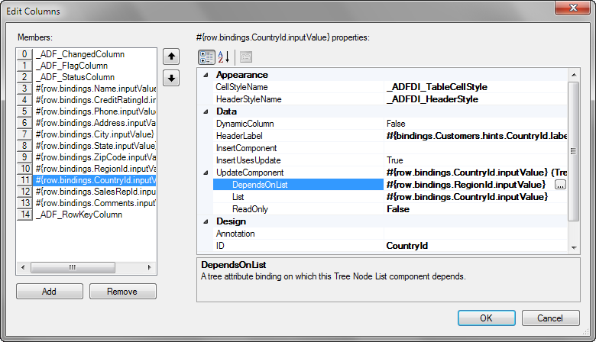Sort properties alphabetically
This screenshot has width=596, height=342.
(x=223, y=57)
